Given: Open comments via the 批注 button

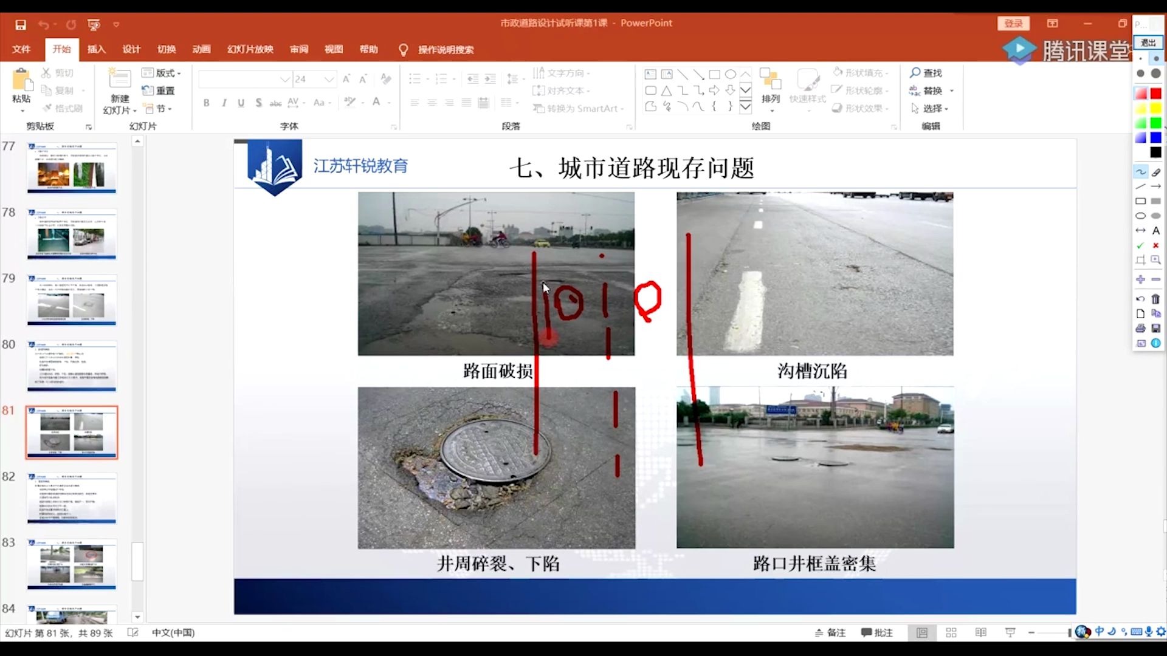Looking at the screenshot, I should [877, 632].
